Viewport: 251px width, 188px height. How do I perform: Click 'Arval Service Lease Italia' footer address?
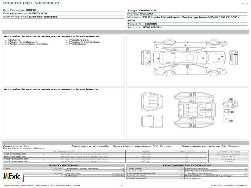coord(42,185)
